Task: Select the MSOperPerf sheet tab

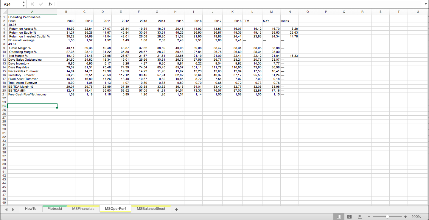Action: pyautogui.click(x=116, y=209)
